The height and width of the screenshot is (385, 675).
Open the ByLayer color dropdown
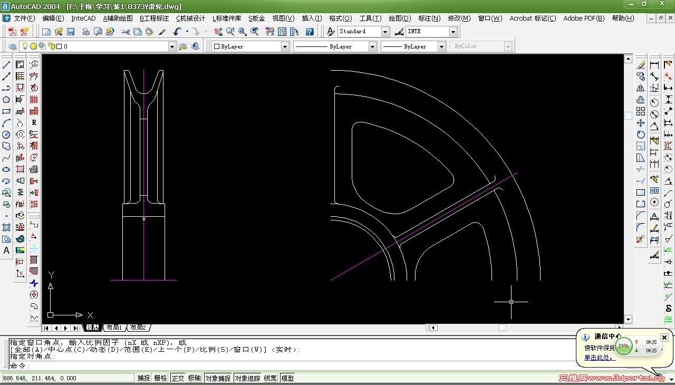coord(285,46)
